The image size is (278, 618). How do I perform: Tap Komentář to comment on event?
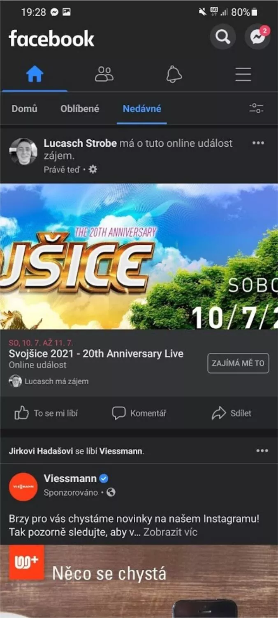pos(139,413)
